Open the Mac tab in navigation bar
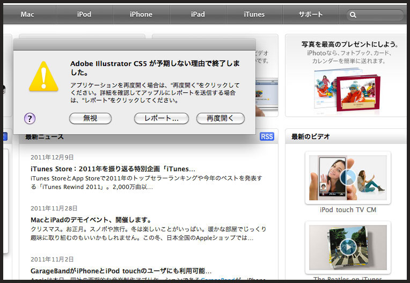 click(x=27, y=14)
